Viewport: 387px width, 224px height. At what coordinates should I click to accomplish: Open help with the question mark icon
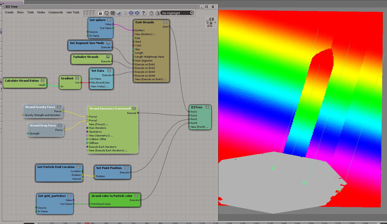tap(143, 13)
